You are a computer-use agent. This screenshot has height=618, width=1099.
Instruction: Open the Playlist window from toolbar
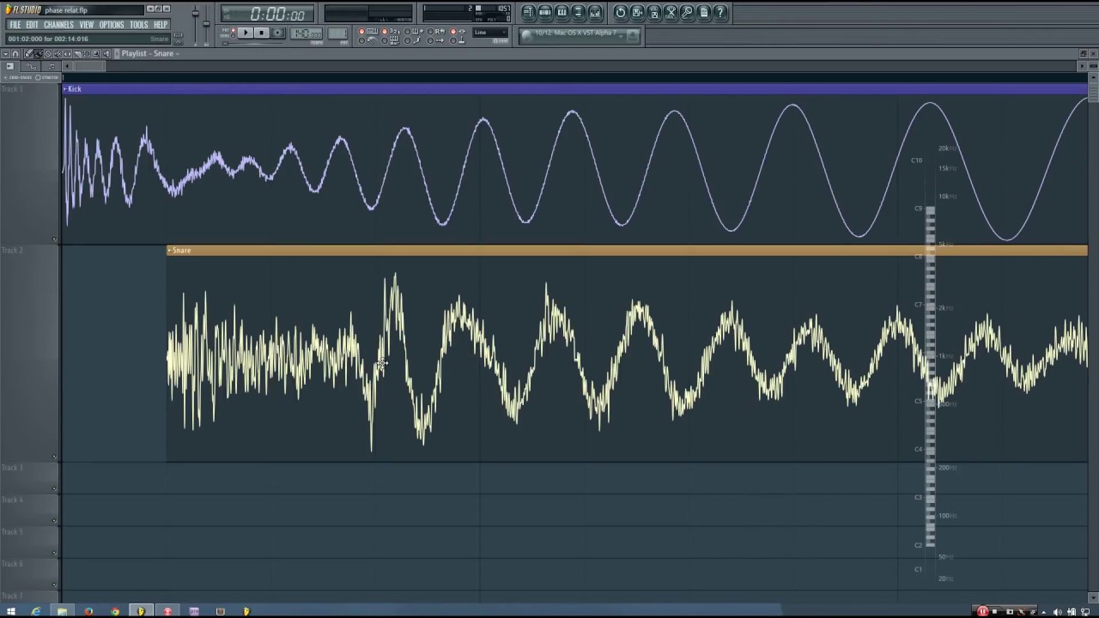coord(528,12)
